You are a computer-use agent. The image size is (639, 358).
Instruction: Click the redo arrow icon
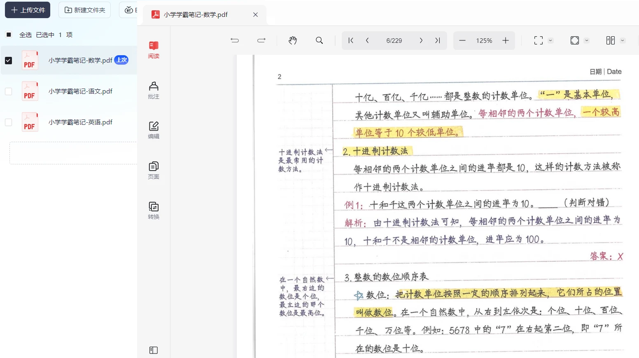coord(261,40)
